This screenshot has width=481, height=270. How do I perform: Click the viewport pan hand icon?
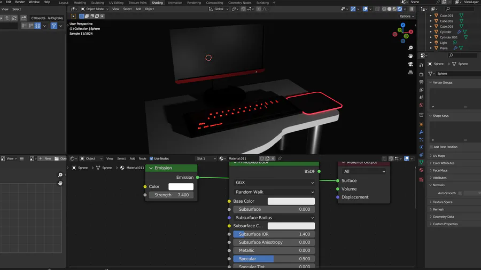tap(410, 56)
